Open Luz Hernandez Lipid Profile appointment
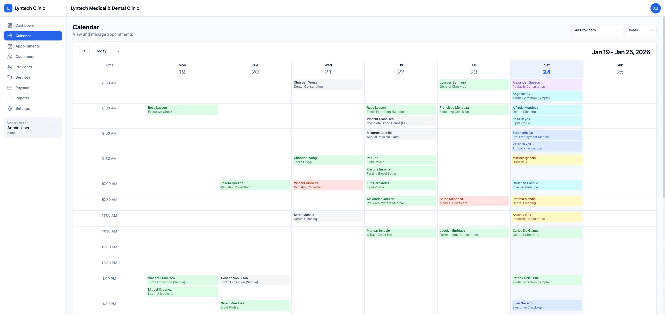Screen dimensions: 665x315 401,185
